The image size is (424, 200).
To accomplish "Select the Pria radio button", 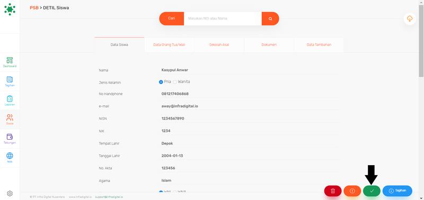I will point(161,82).
